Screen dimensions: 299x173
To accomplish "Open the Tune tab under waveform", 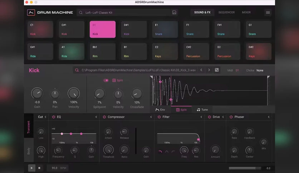I will tap(202, 109).
